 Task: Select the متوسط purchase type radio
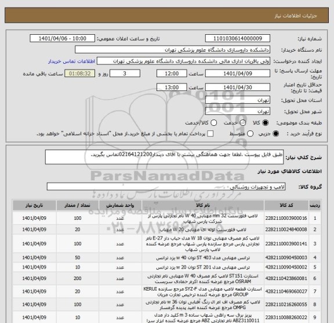(250, 134)
